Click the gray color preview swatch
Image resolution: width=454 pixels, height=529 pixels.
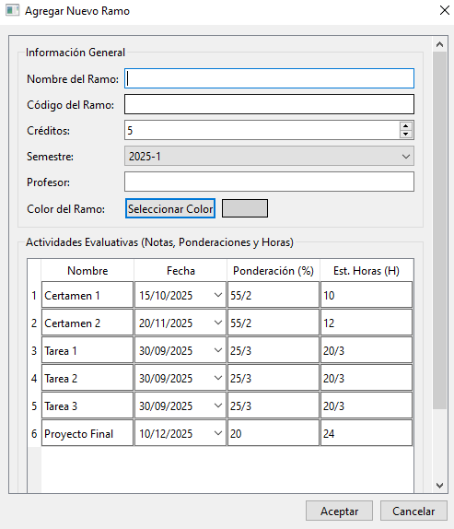[x=245, y=208]
